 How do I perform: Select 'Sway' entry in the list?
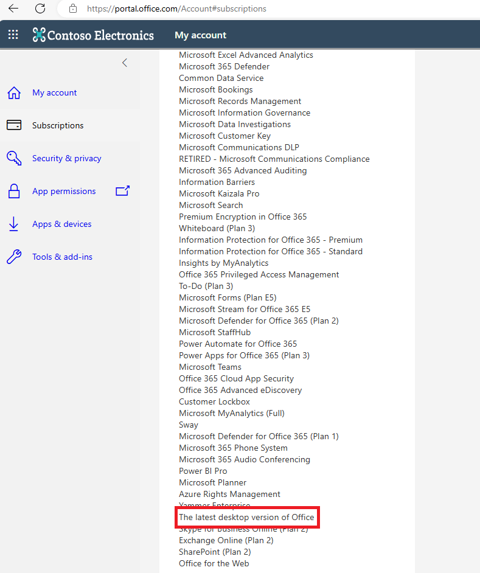188,425
